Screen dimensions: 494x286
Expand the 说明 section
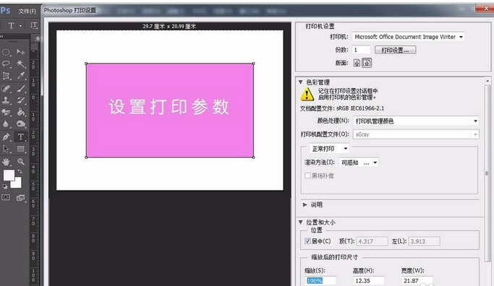[305, 205]
